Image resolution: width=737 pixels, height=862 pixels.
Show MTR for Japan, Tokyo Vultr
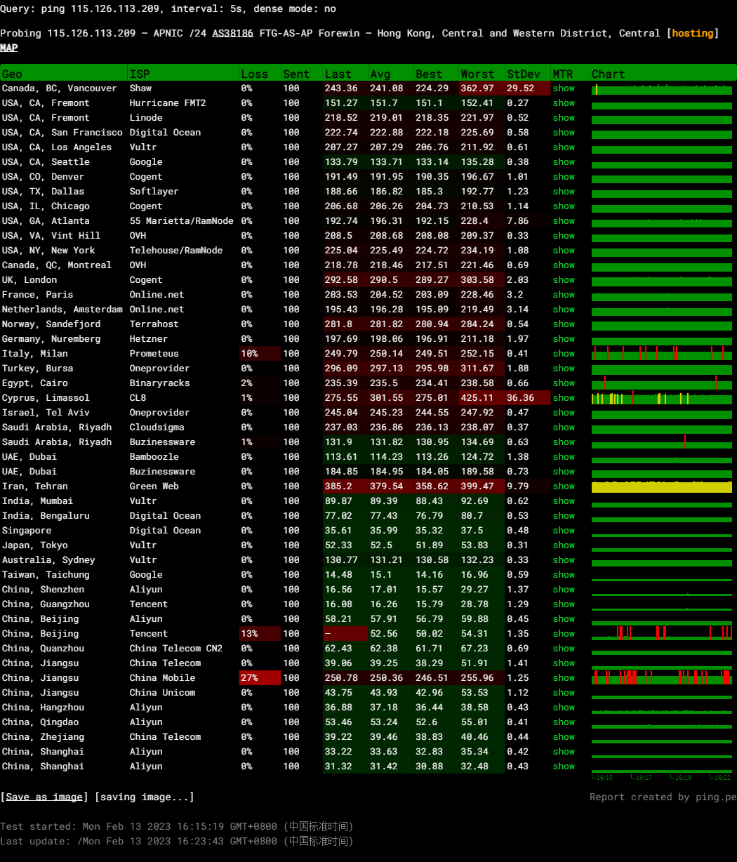click(x=564, y=545)
